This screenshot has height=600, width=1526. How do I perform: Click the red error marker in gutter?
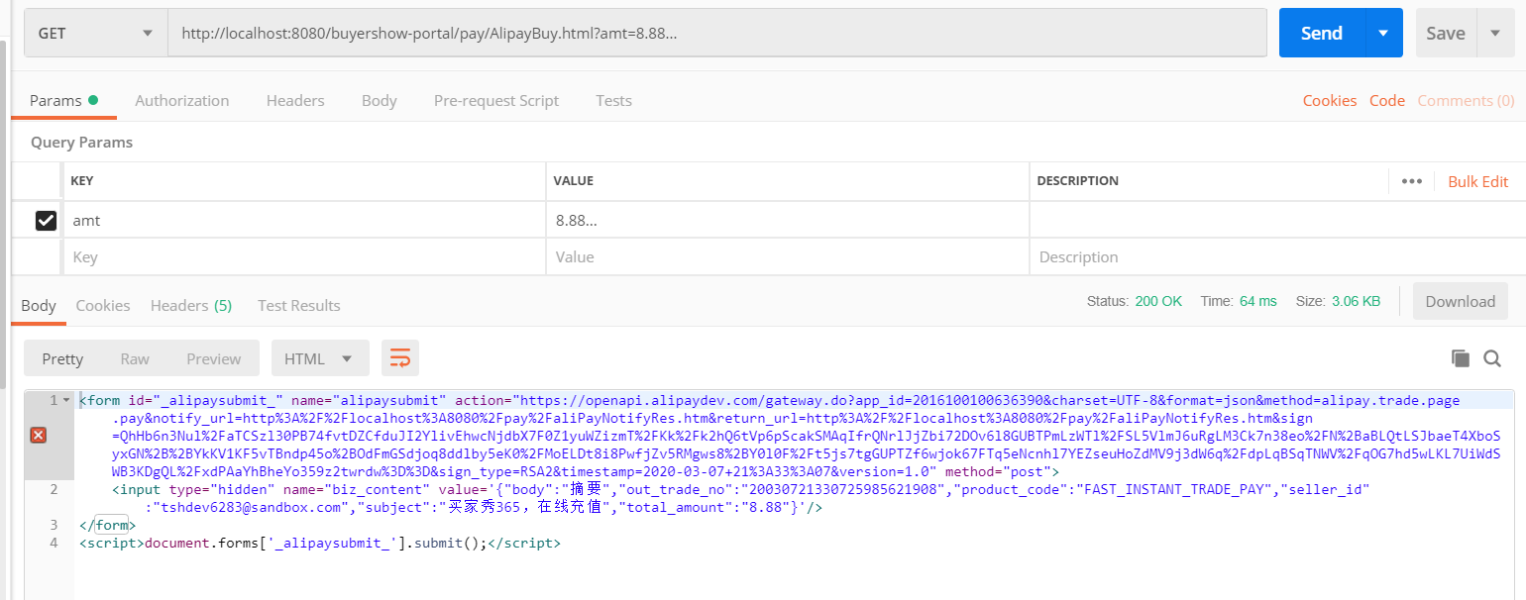click(x=39, y=436)
